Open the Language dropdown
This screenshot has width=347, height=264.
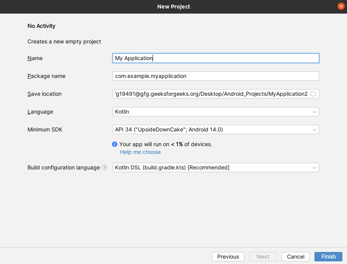(216, 112)
